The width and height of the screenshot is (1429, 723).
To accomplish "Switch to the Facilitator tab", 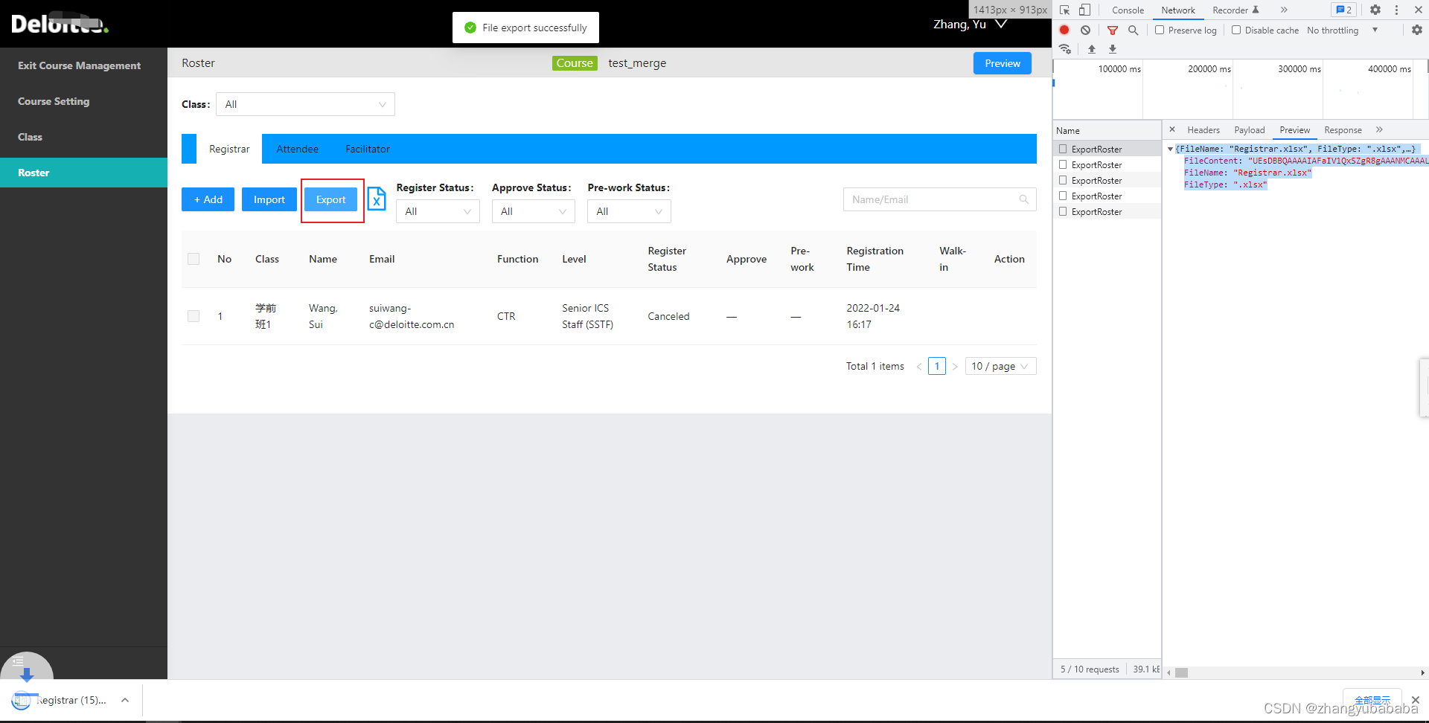I will point(368,149).
